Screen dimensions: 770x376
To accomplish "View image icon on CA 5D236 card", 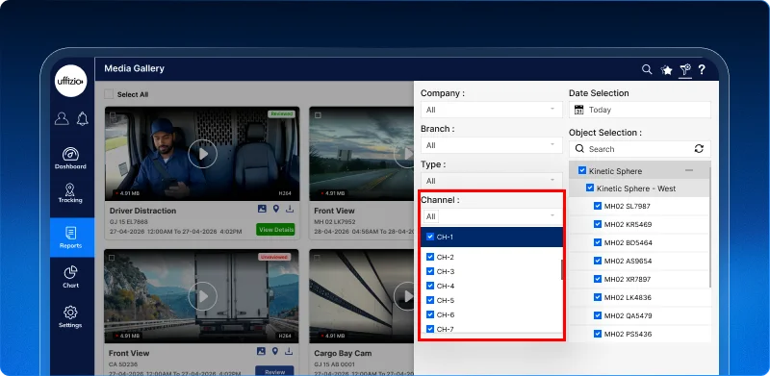I will coord(261,351).
